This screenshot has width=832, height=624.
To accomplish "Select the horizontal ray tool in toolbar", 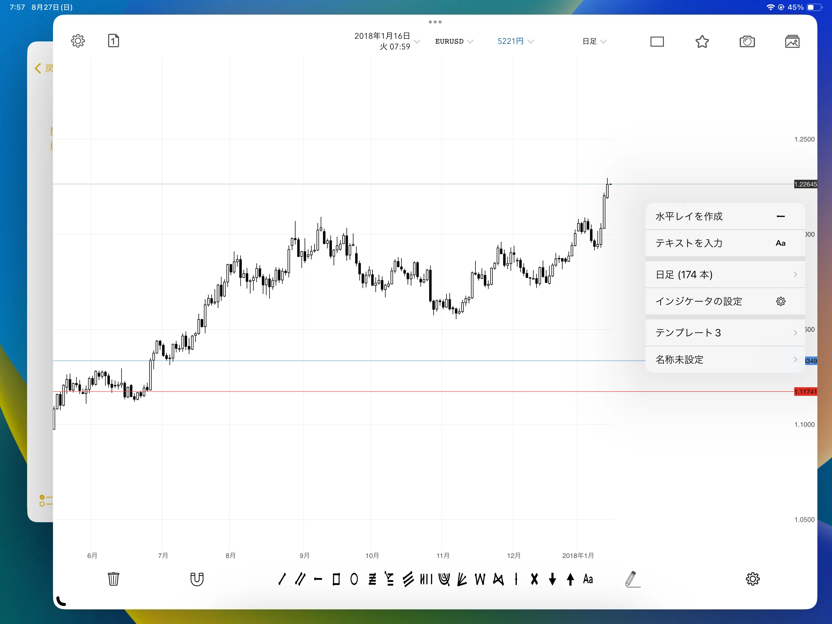I will (318, 579).
